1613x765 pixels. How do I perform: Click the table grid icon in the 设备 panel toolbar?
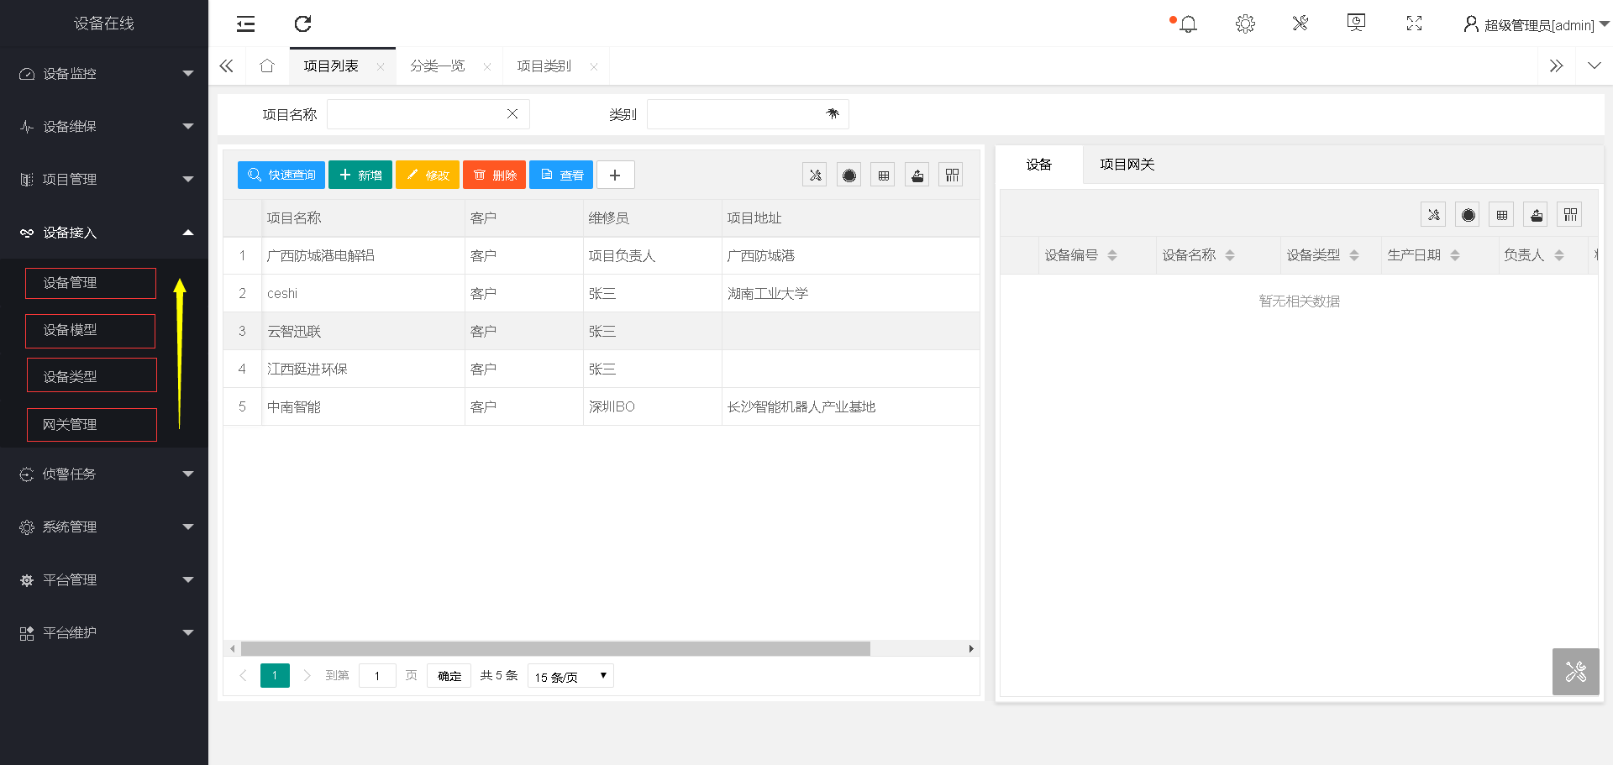pos(1501,214)
